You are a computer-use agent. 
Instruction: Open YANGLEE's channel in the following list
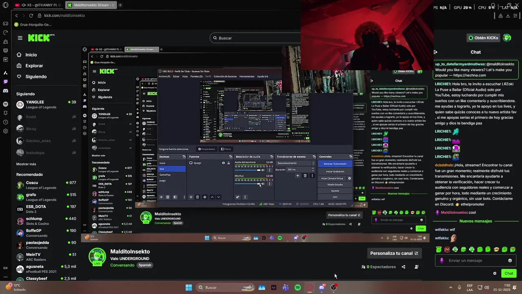(46, 105)
